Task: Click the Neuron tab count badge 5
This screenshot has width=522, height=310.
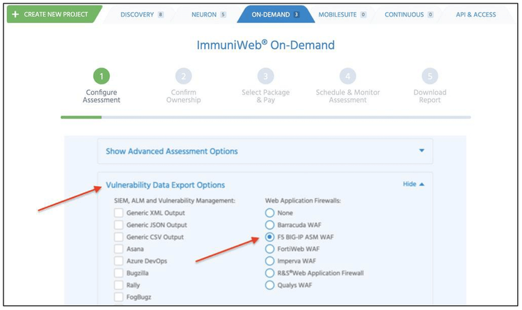Action: 223,15
